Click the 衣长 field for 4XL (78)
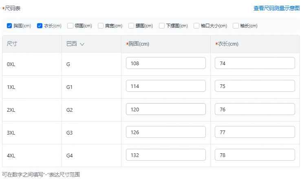Image resolution: width=302 pixels, height=179 pixels. 255,155
